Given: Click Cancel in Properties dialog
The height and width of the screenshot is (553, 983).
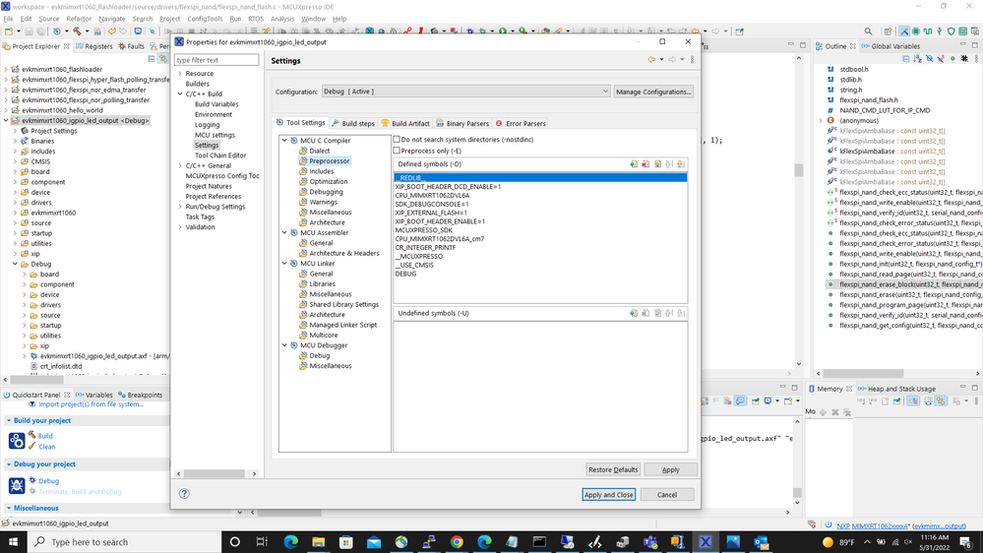Looking at the screenshot, I should pos(667,495).
